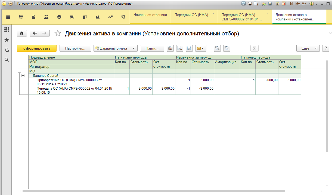This screenshot has width=332, height=195.
Task: Open Search magnifier in left sidebar
Action: click(7, 60)
